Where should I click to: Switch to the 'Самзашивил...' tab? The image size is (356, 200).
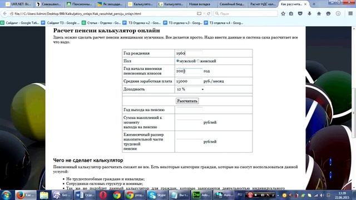(49, 4)
